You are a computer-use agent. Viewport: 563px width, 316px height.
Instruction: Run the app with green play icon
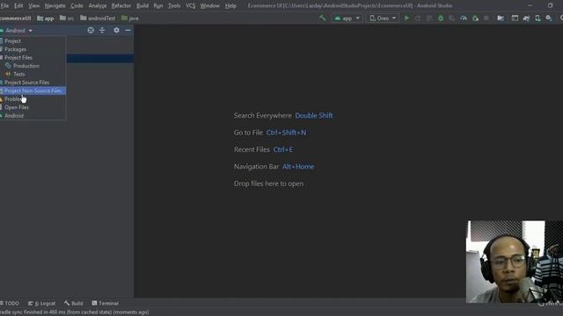click(406, 18)
